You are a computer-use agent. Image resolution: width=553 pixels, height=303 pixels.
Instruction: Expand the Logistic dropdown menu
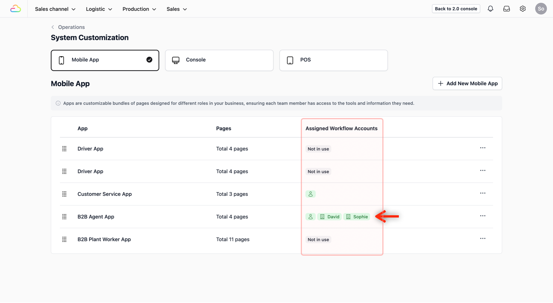coord(99,9)
